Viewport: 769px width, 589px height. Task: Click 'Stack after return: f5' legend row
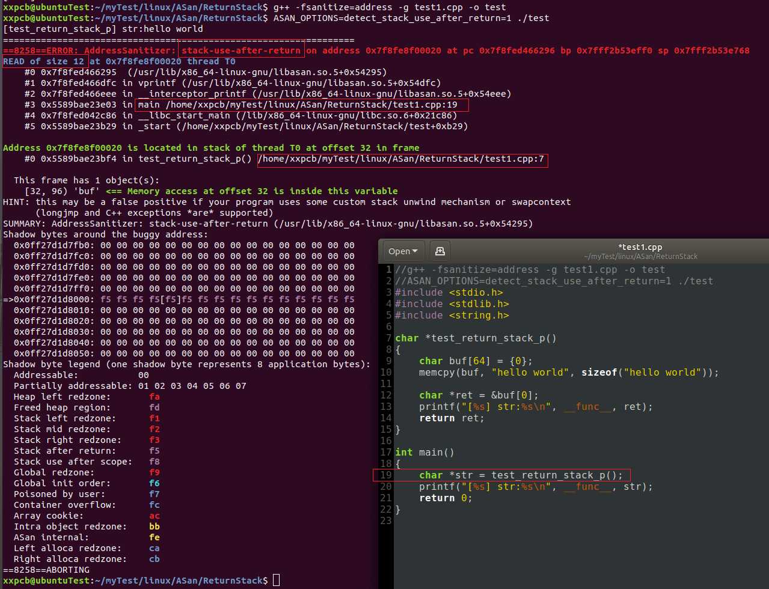tap(87, 451)
